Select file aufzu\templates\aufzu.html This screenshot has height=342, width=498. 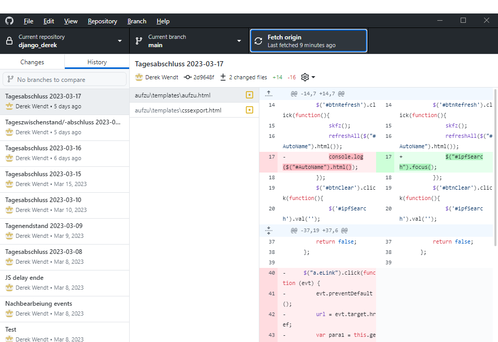(x=194, y=95)
